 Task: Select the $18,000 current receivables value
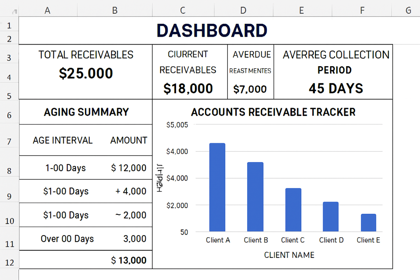(188, 89)
